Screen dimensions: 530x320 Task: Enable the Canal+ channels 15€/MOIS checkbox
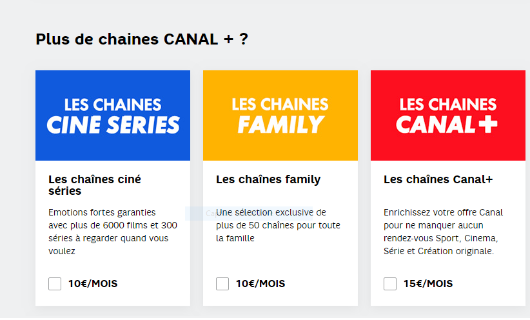point(390,284)
